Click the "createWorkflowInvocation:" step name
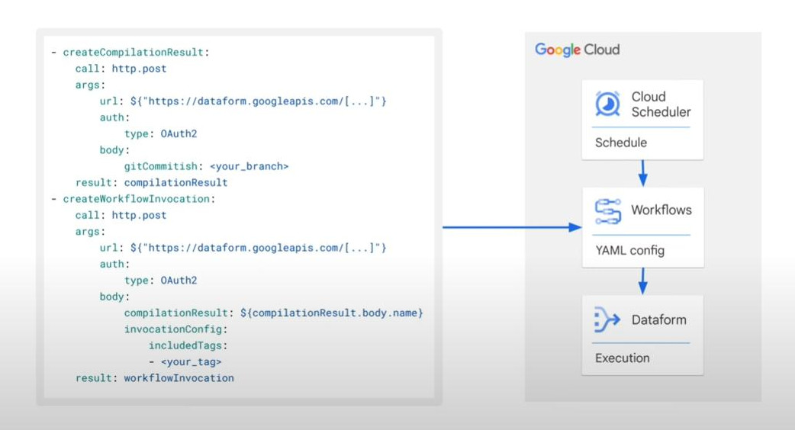Image resolution: width=795 pixels, height=430 pixels. [139, 199]
